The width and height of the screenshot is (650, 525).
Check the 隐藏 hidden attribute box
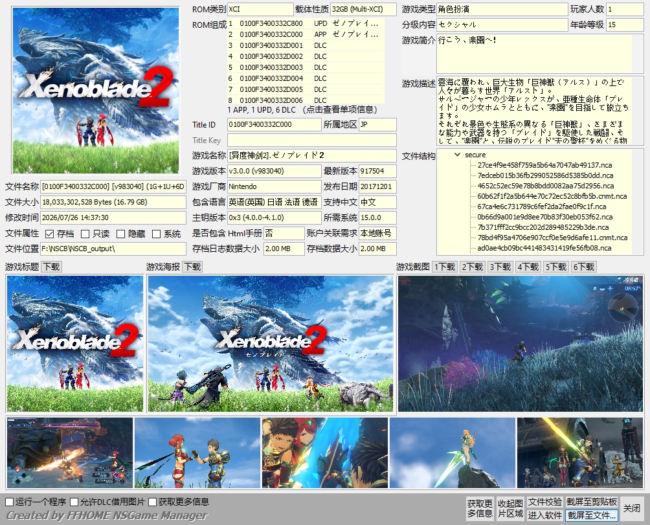(x=121, y=234)
